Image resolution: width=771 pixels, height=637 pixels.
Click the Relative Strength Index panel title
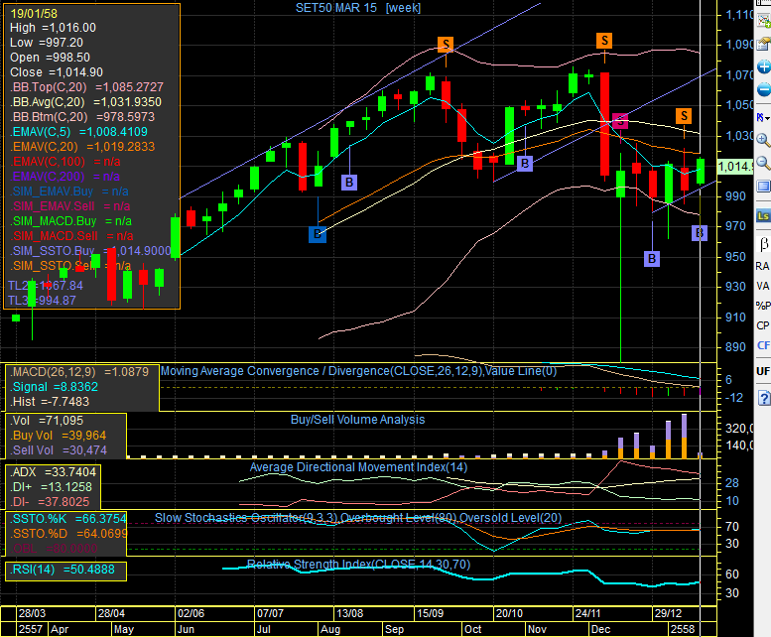(358, 565)
